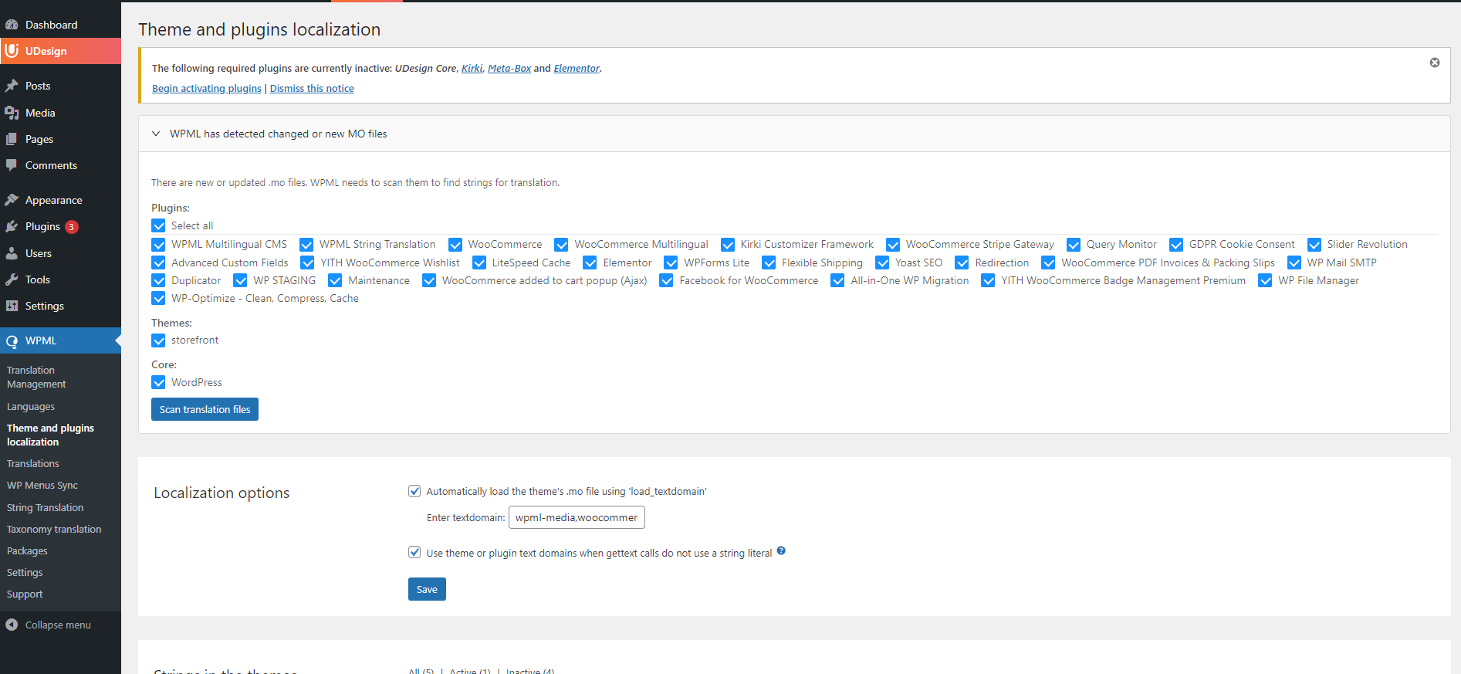Uncheck WPML Multilingual CMS checkbox
1461x674 pixels.
point(158,245)
